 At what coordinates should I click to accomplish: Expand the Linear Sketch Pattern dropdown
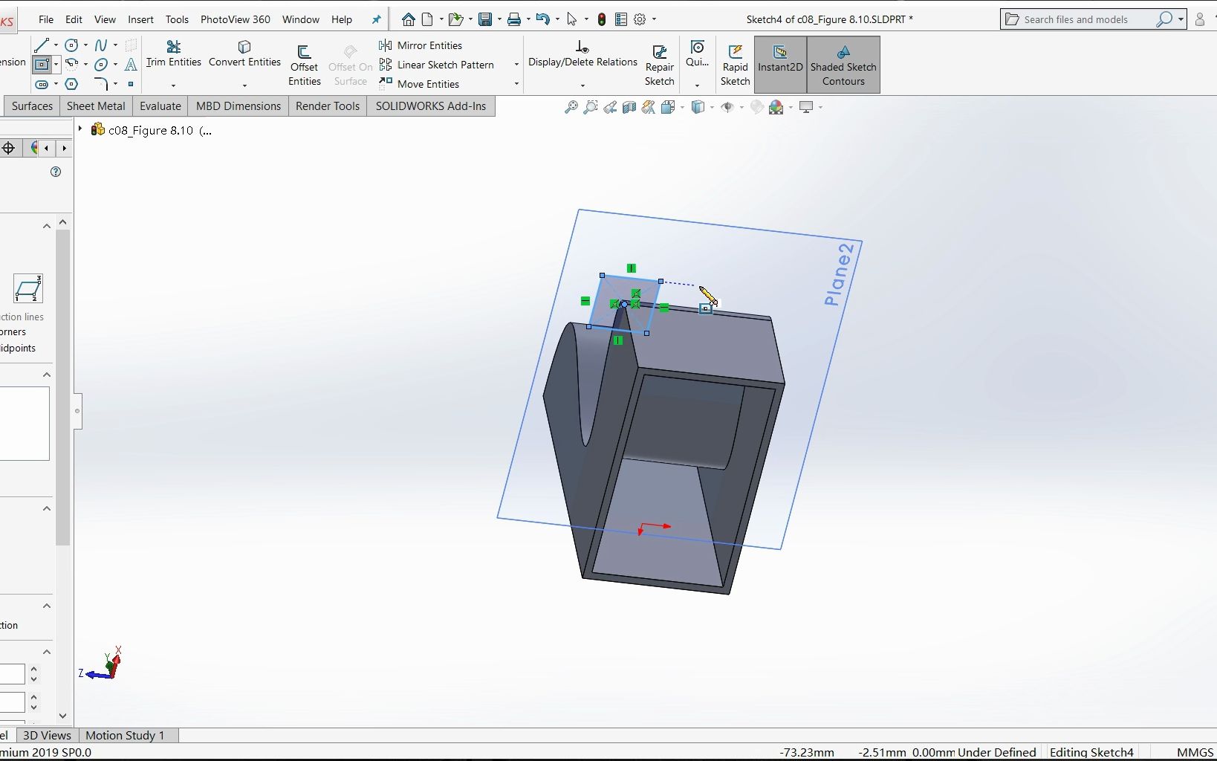tap(516, 65)
